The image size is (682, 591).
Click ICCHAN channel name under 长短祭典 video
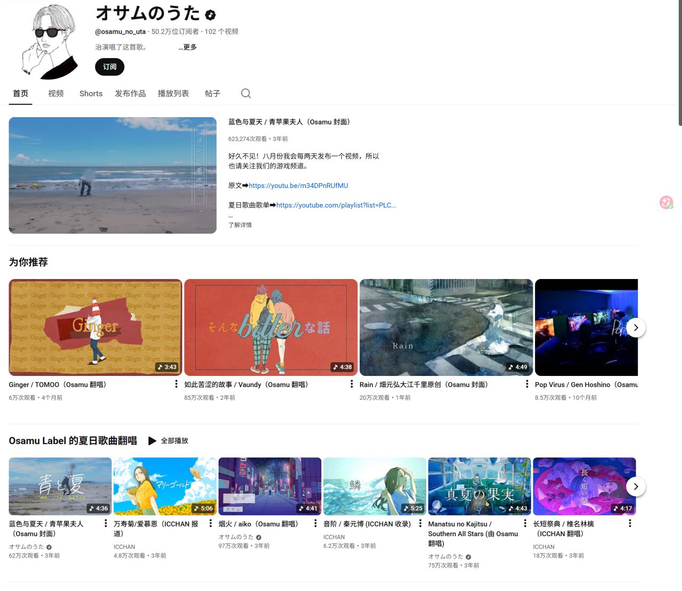pos(544,547)
